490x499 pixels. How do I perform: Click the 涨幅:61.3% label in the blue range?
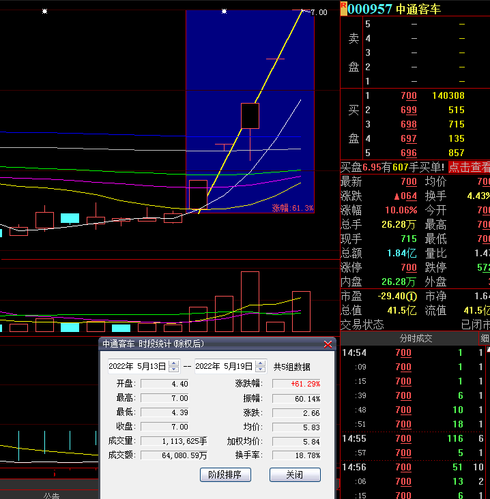[293, 208]
